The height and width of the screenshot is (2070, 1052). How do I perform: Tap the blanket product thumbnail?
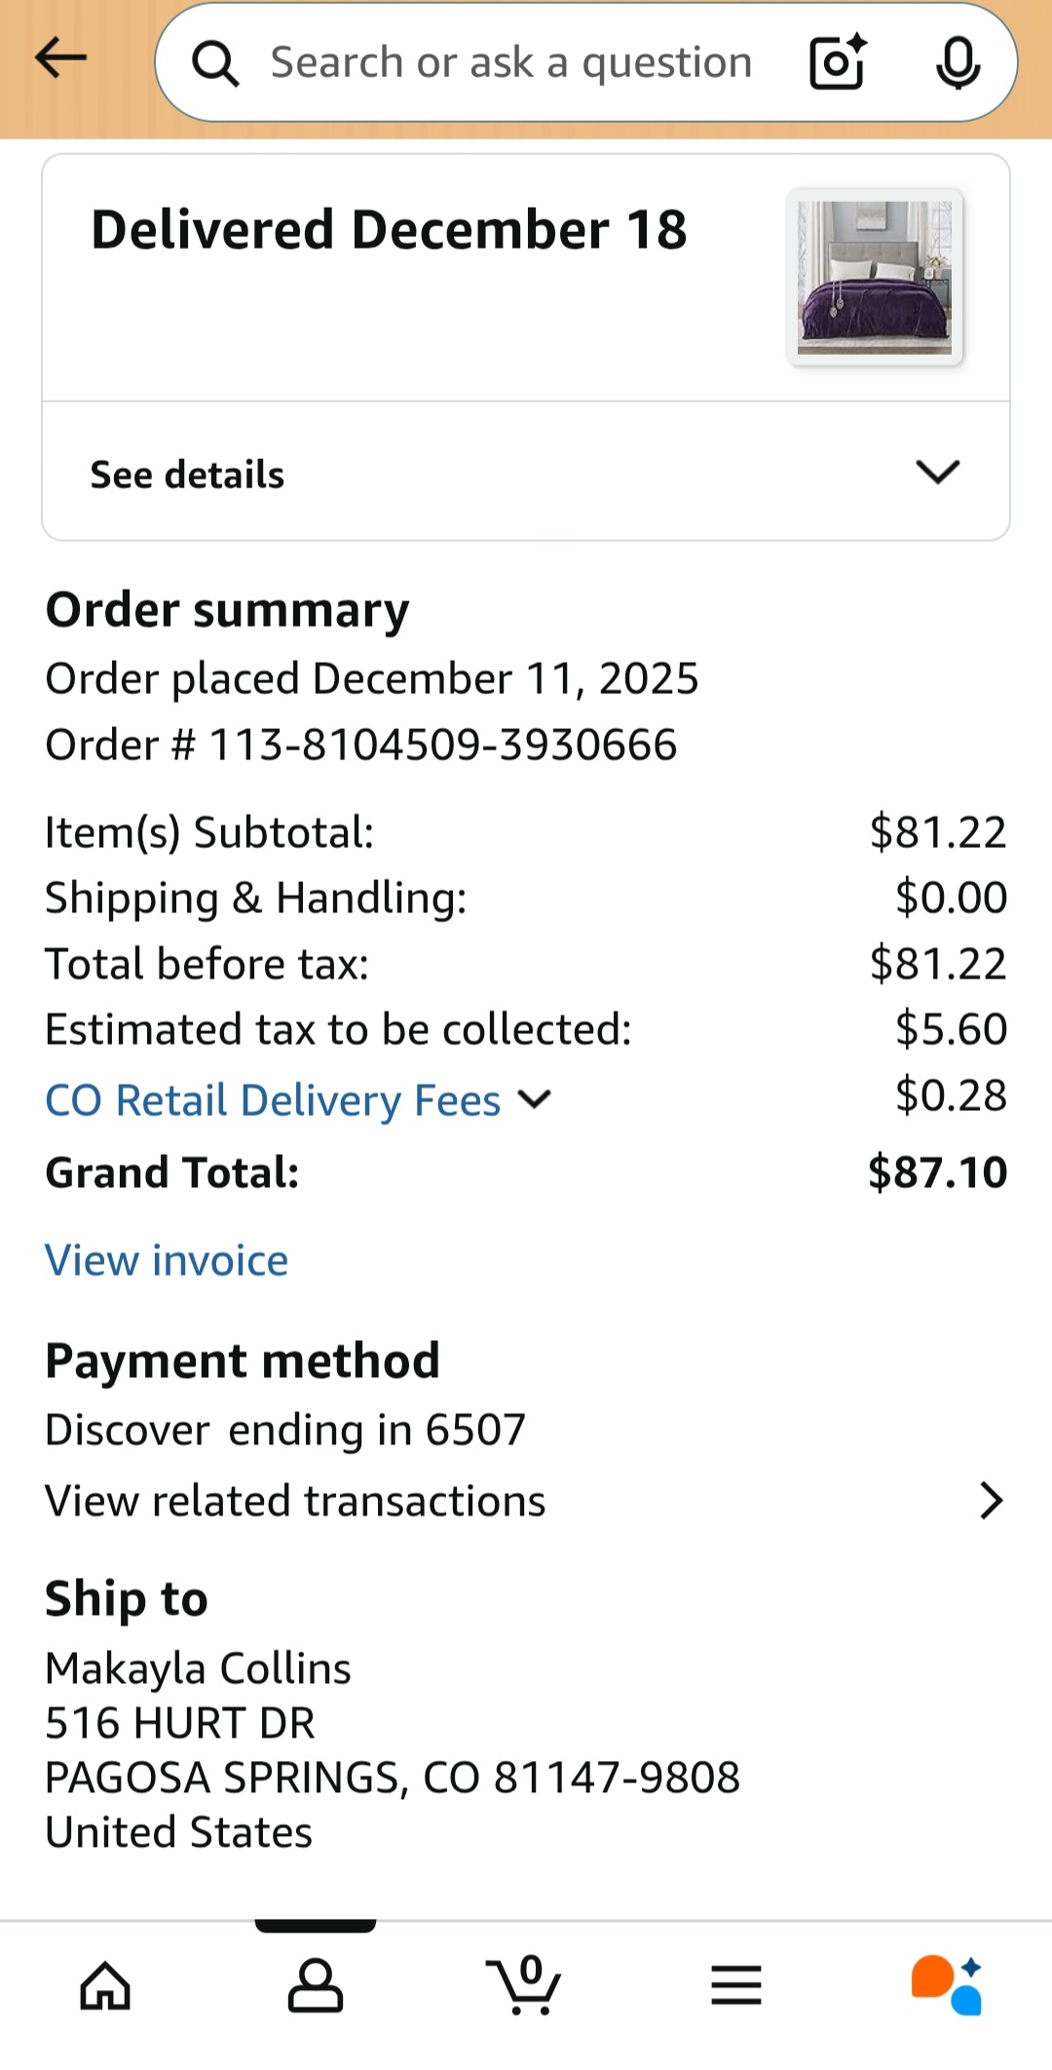[875, 278]
